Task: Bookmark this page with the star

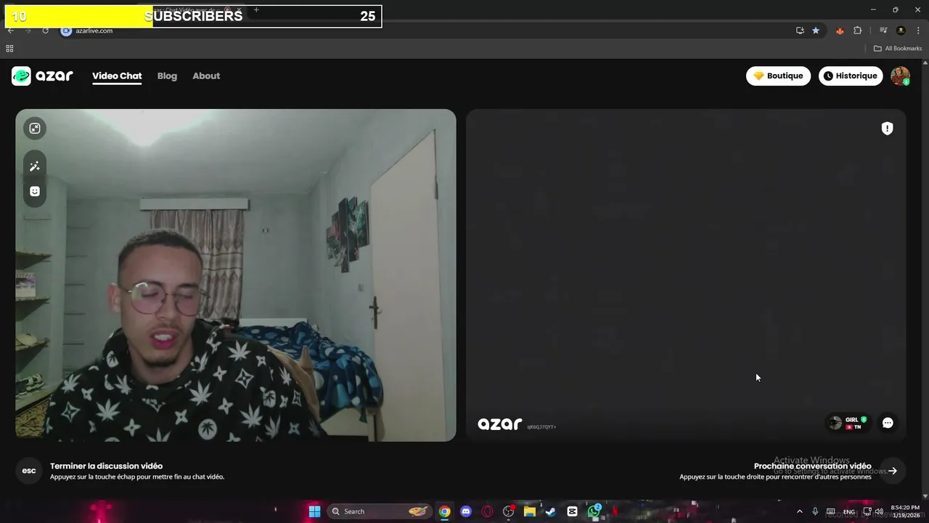Action: click(816, 31)
